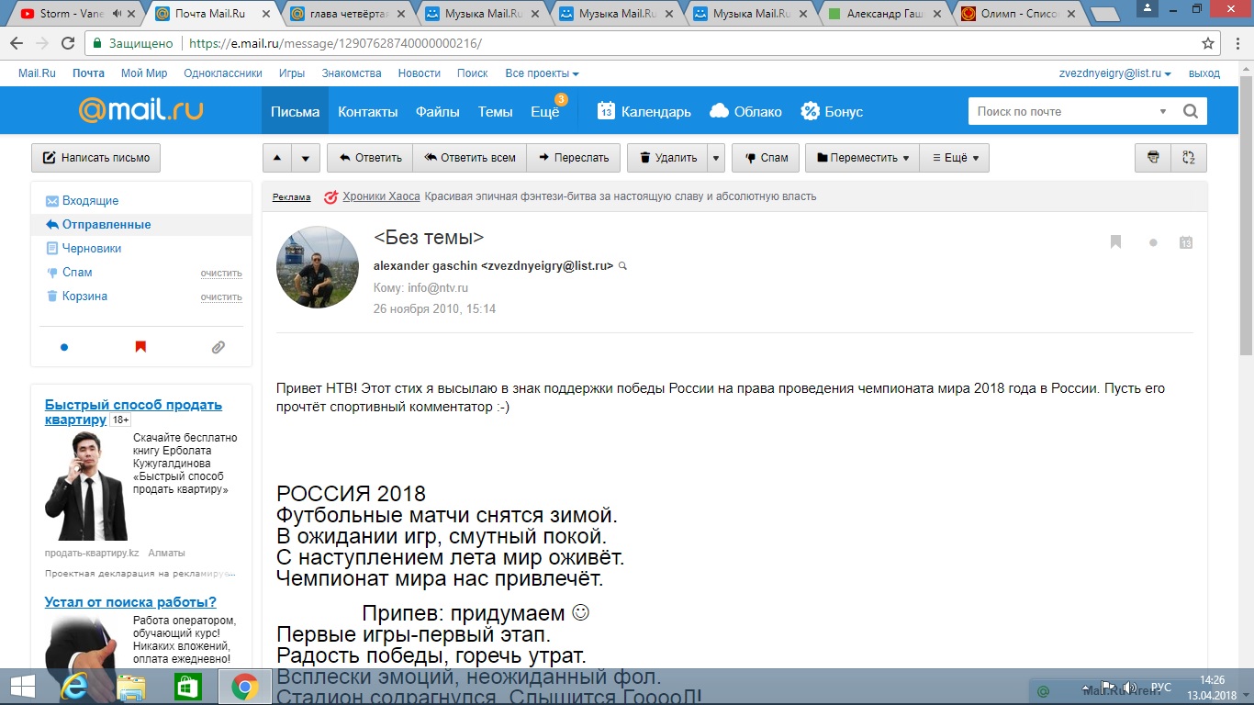Expand Все проекты dropdown
Viewport: 1254px width, 705px height.
542,73
